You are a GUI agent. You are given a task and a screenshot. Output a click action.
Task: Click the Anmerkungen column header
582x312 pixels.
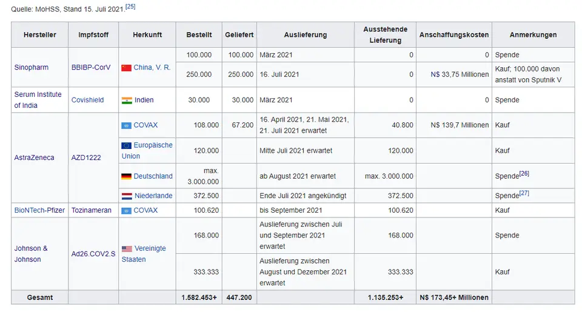(533, 35)
